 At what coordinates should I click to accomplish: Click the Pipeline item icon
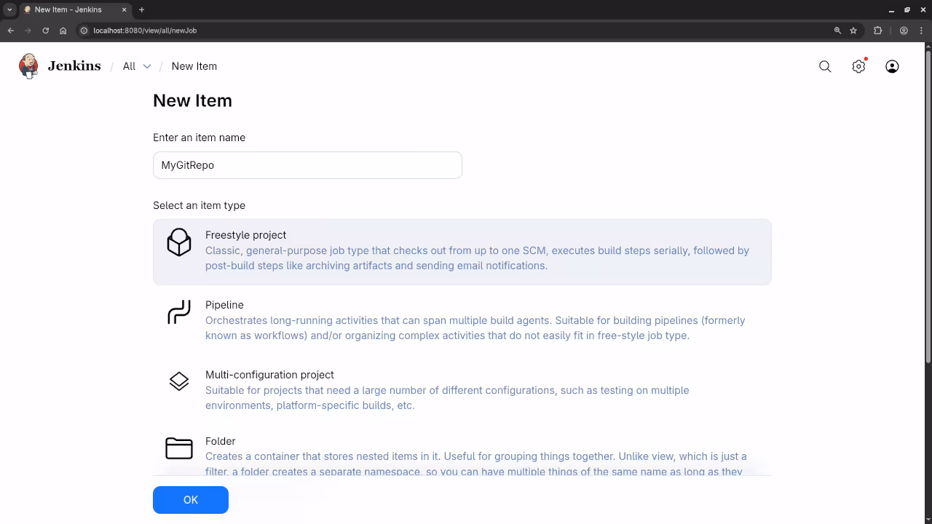(x=179, y=312)
